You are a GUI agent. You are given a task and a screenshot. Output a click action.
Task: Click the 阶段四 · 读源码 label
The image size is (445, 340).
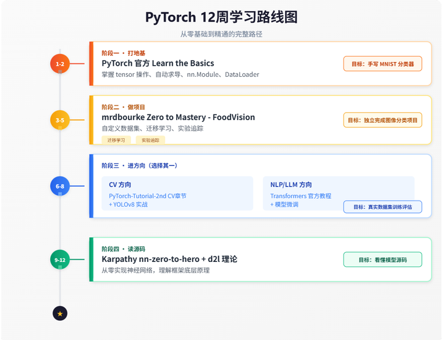(x=124, y=249)
